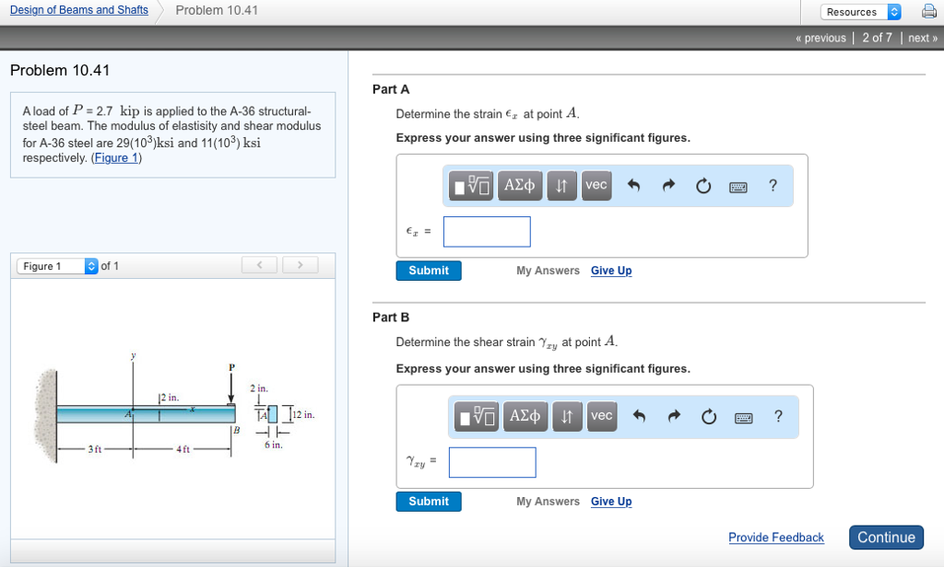This screenshot has width=944, height=567.
Task: Go to « previous problem
Action: click(x=820, y=38)
